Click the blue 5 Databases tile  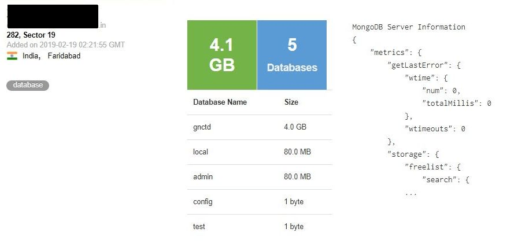pos(292,55)
